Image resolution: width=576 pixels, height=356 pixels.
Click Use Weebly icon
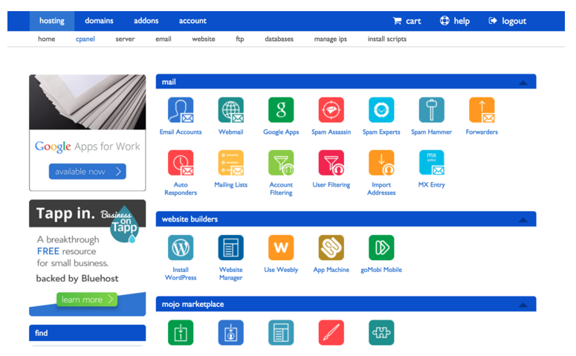tap(281, 247)
